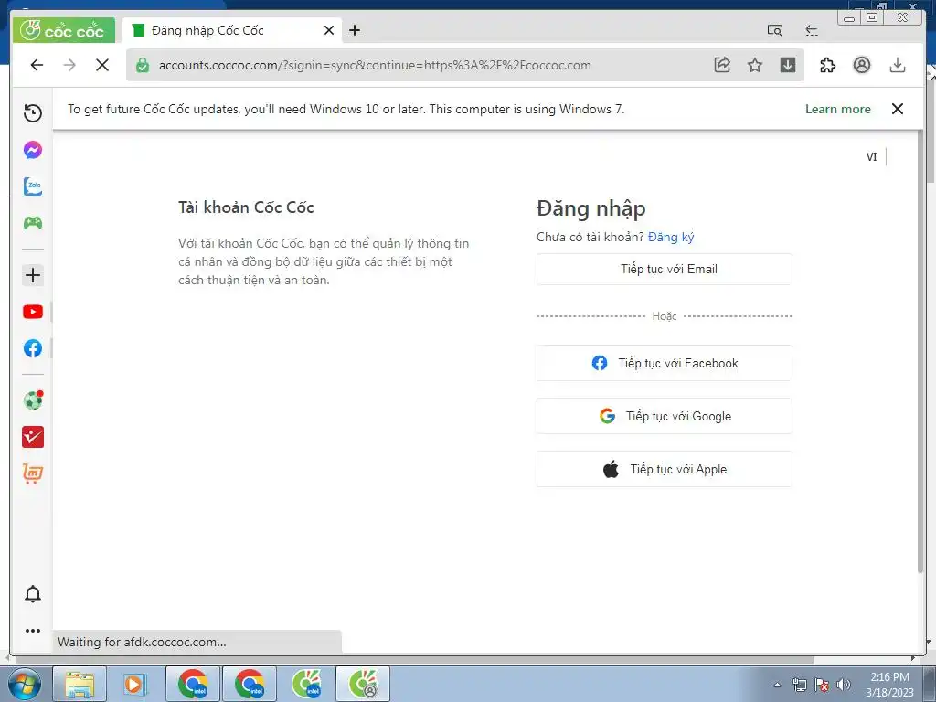Open the Extensions puzzle icon
The width and height of the screenshot is (936, 702).
(828, 65)
